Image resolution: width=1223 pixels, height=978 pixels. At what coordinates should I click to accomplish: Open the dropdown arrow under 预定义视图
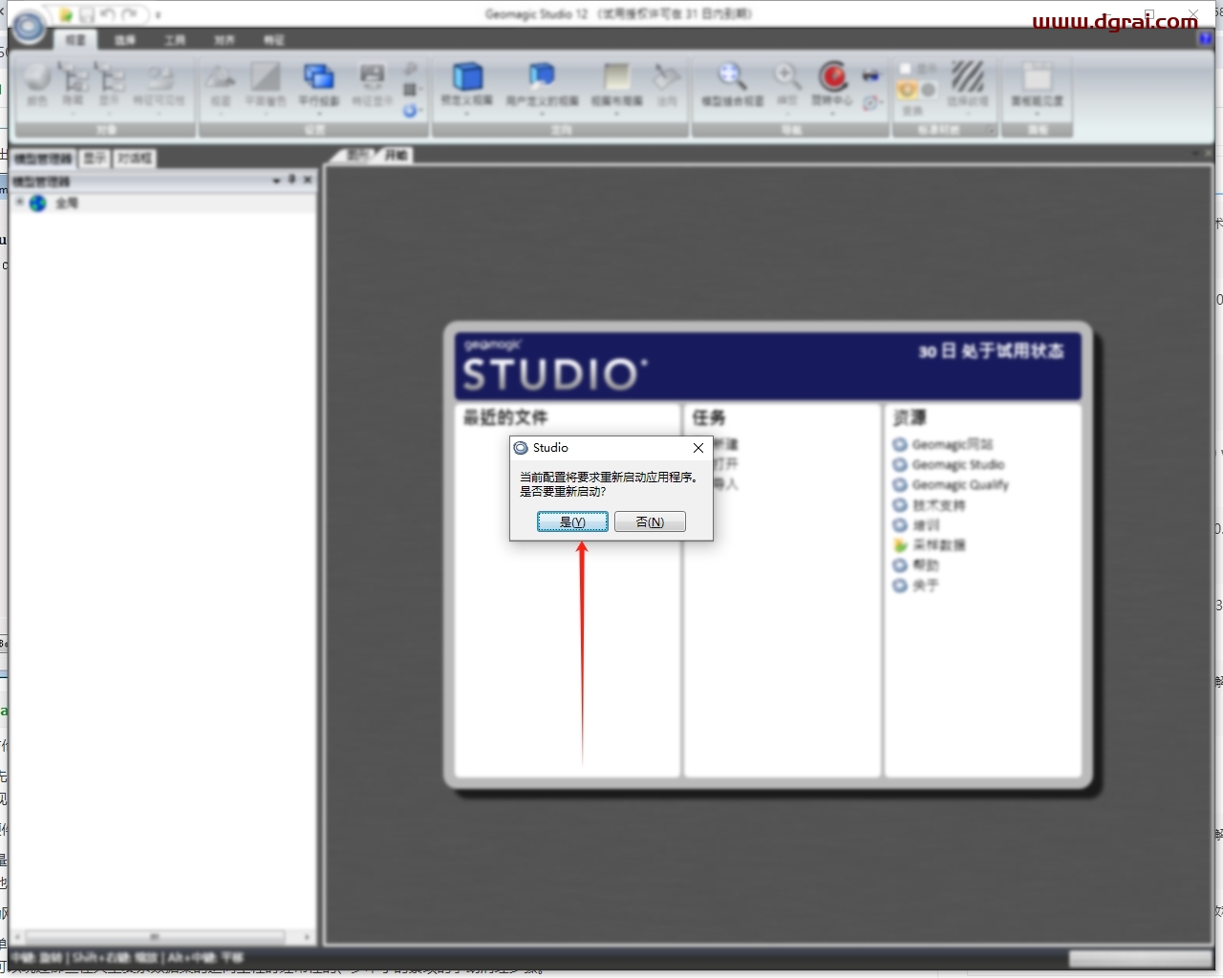(467, 114)
